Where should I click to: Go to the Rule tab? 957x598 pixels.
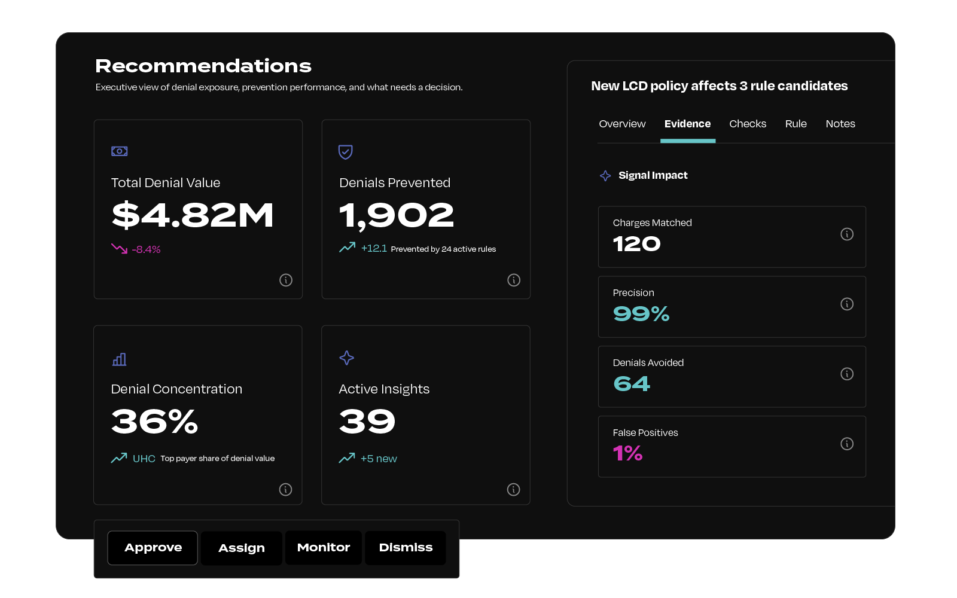click(x=796, y=124)
